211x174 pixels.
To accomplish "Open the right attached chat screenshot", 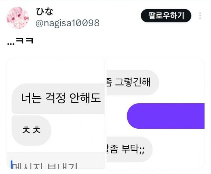I will (x=155, y=113).
